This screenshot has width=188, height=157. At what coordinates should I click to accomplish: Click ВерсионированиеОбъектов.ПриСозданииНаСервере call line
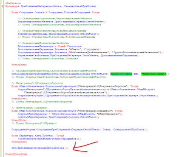point(62,22)
